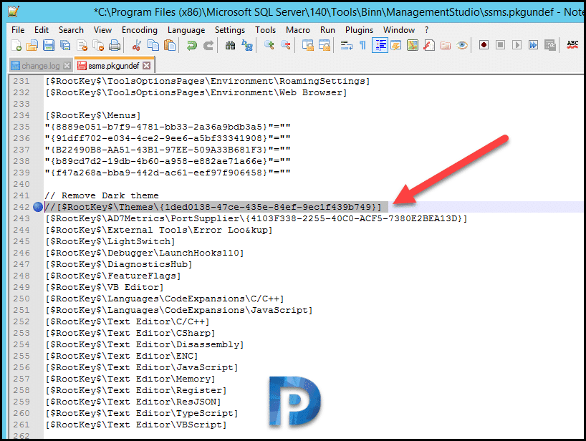Viewport: 586px width, 441px height.
Task: Click the "// Remove Dark theme" comment line
Action: click(102, 195)
